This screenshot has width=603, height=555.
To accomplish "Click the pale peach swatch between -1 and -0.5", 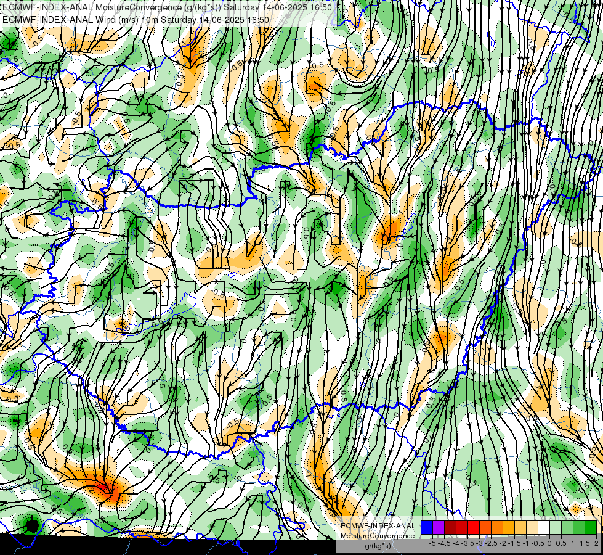I will point(532,528).
